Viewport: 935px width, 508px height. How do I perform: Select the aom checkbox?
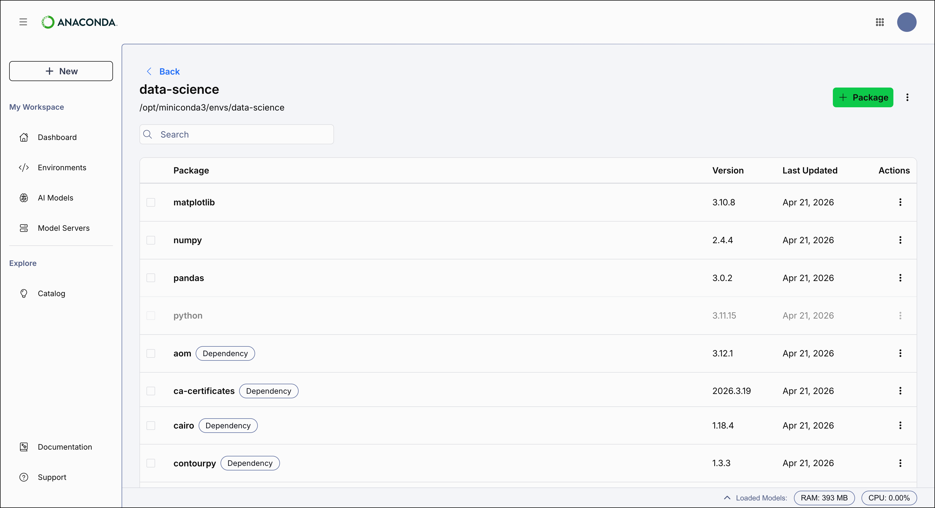coord(151,353)
